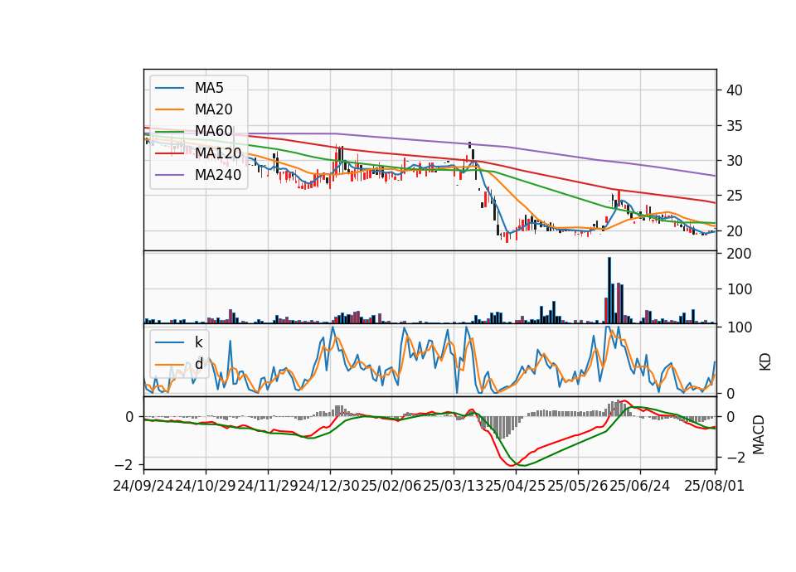Click the price axis value 40
This screenshot has height=572, width=796.
(735, 90)
